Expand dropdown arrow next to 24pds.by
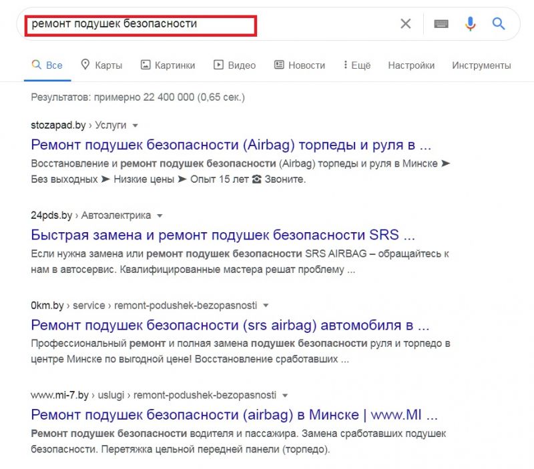The image size is (534, 469). pyautogui.click(x=160, y=215)
